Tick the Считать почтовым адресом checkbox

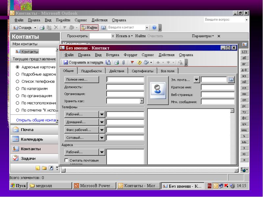coord(66,160)
